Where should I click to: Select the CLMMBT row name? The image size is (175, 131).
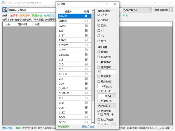pyautogui.click(x=64, y=93)
